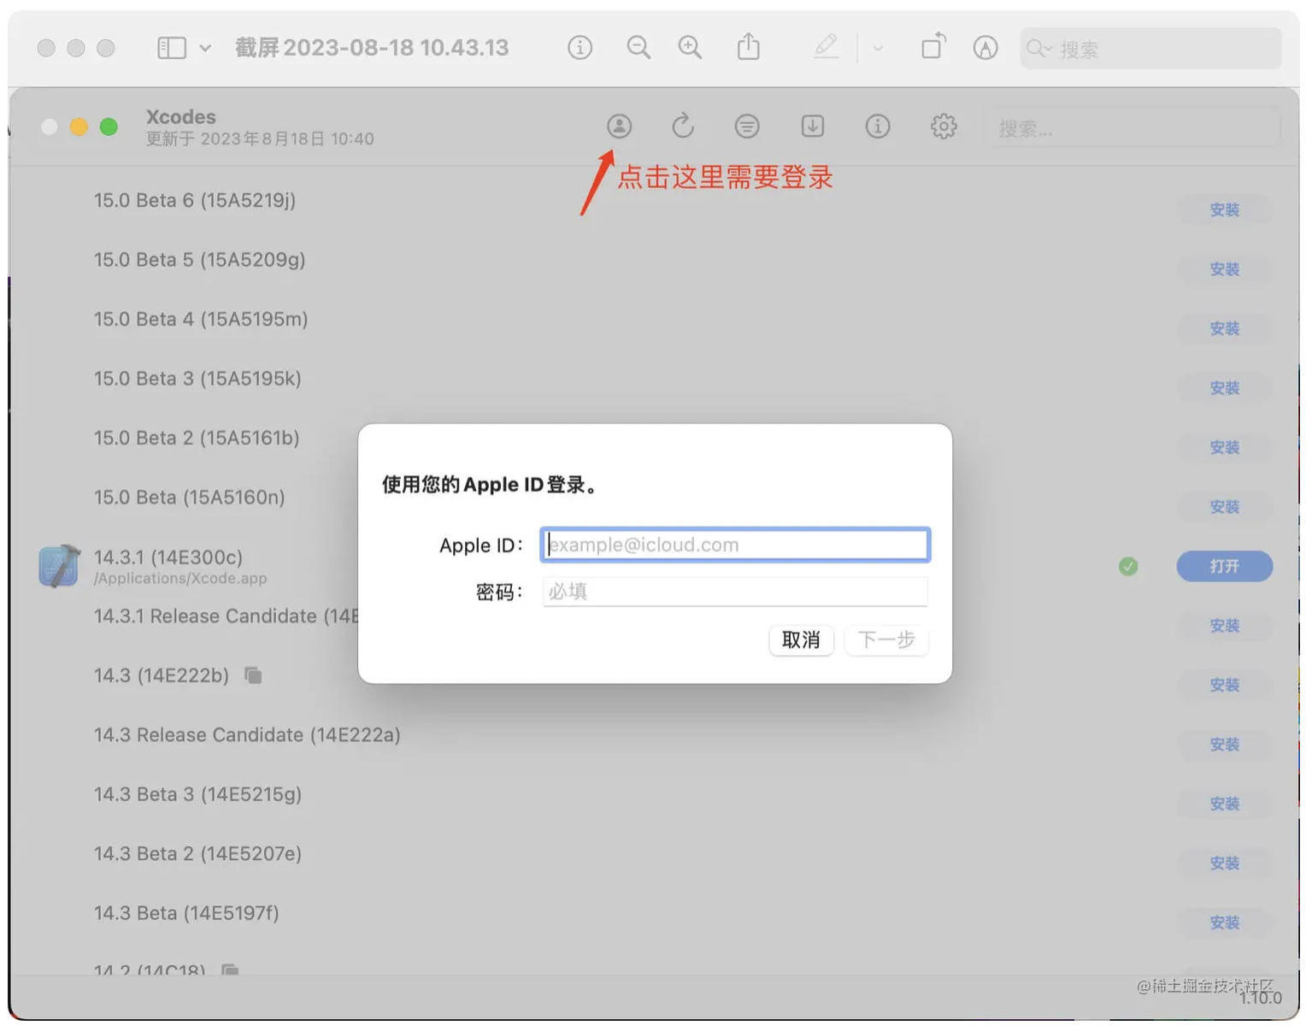Image resolution: width=1306 pixels, height=1031 pixels.
Task: Click the copy icon beside 14.3 (14E222b)
Action: pos(253,675)
